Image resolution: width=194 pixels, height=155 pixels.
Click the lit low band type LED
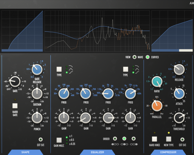pos(67,72)
